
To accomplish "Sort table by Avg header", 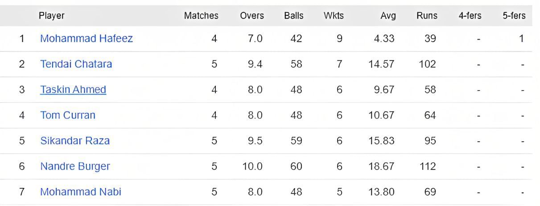I will 388,16.
